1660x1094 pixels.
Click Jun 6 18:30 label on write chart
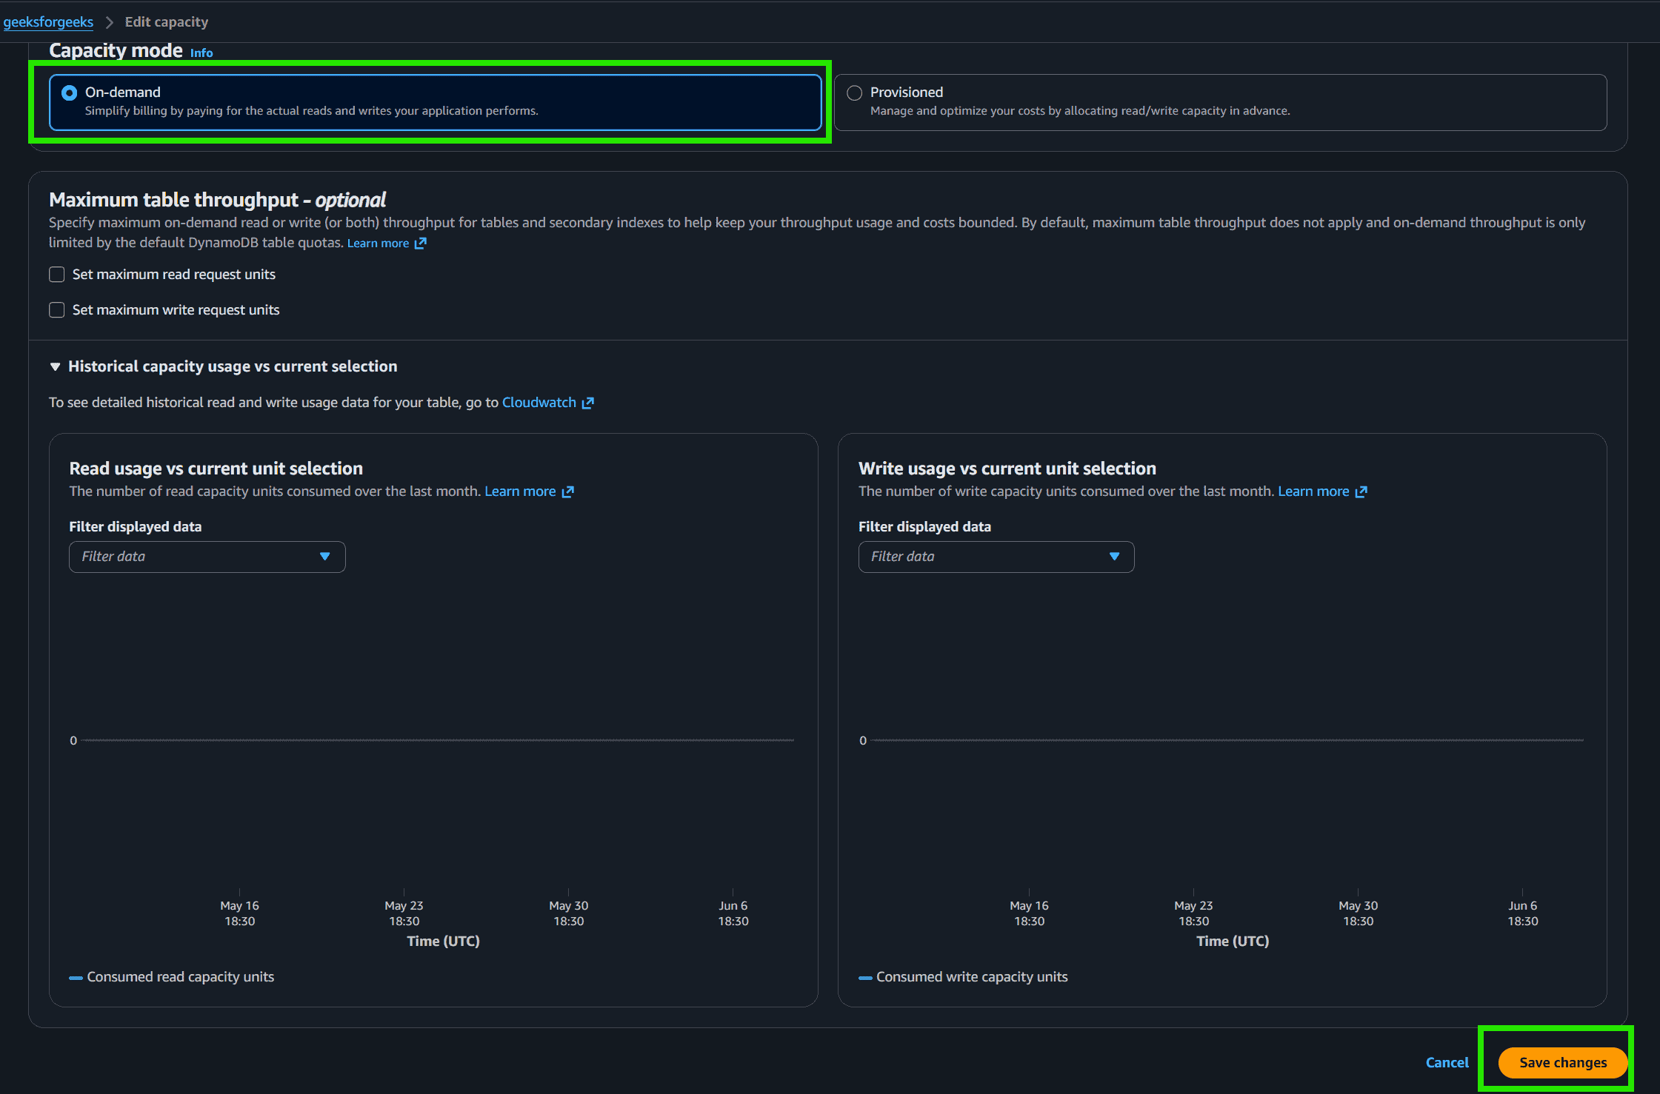click(1523, 913)
